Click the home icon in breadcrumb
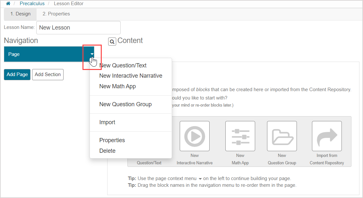Screen dimensions: 363x198 tap(8, 4)
